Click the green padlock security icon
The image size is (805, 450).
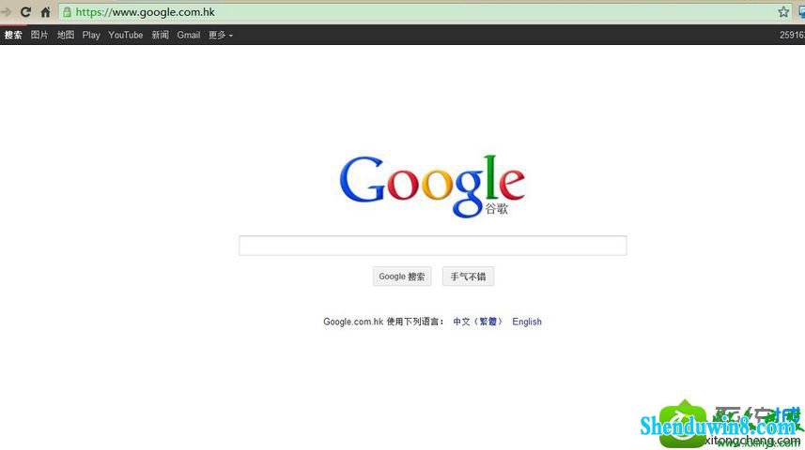tap(67, 12)
